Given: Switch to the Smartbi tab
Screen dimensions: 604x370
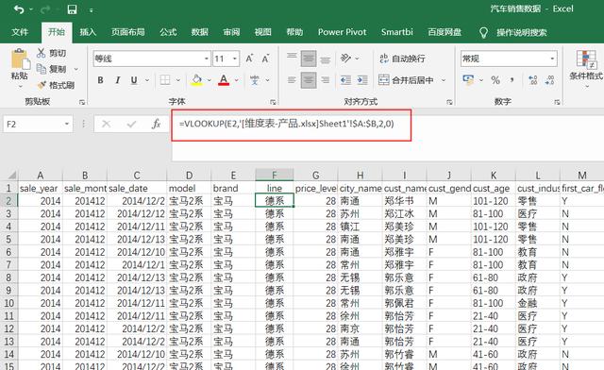Looking at the screenshot, I should (x=397, y=32).
